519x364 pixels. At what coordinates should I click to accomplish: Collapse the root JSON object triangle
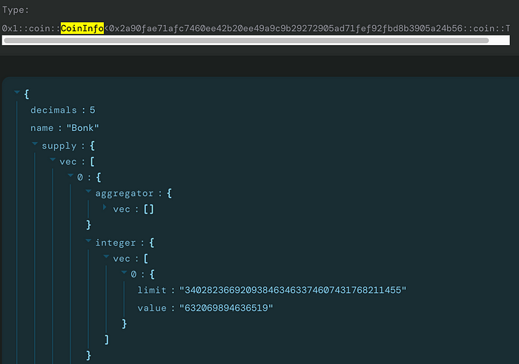[17, 92]
